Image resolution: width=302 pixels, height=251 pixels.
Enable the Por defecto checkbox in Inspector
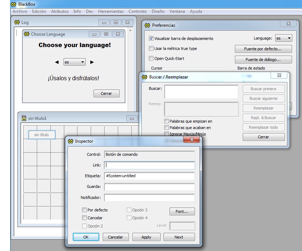coord(85,210)
